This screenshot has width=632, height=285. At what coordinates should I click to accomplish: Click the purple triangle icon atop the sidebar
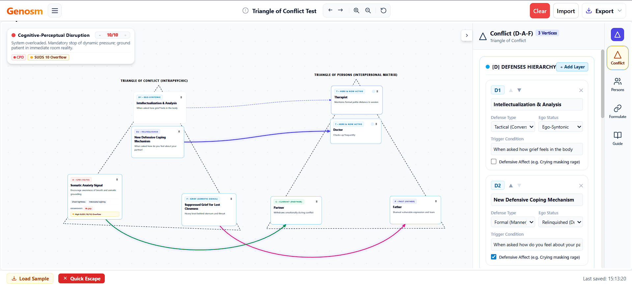pos(617,35)
